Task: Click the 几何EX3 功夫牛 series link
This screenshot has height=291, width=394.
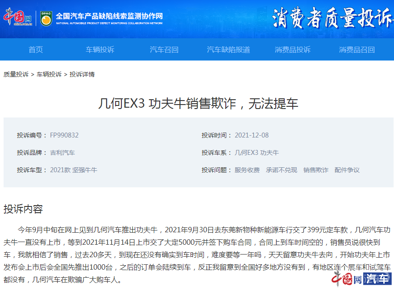Action: pyautogui.click(x=257, y=153)
